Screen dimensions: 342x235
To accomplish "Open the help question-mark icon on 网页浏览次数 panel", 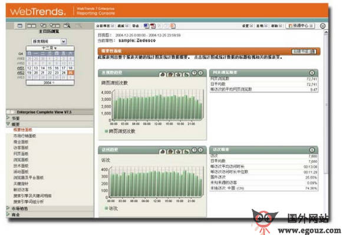I will pyautogui.click(x=194, y=73).
